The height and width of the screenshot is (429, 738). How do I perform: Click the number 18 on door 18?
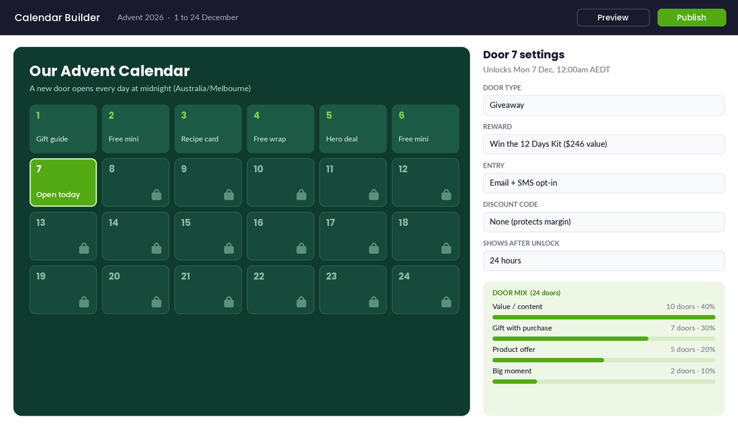click(403, 223)
